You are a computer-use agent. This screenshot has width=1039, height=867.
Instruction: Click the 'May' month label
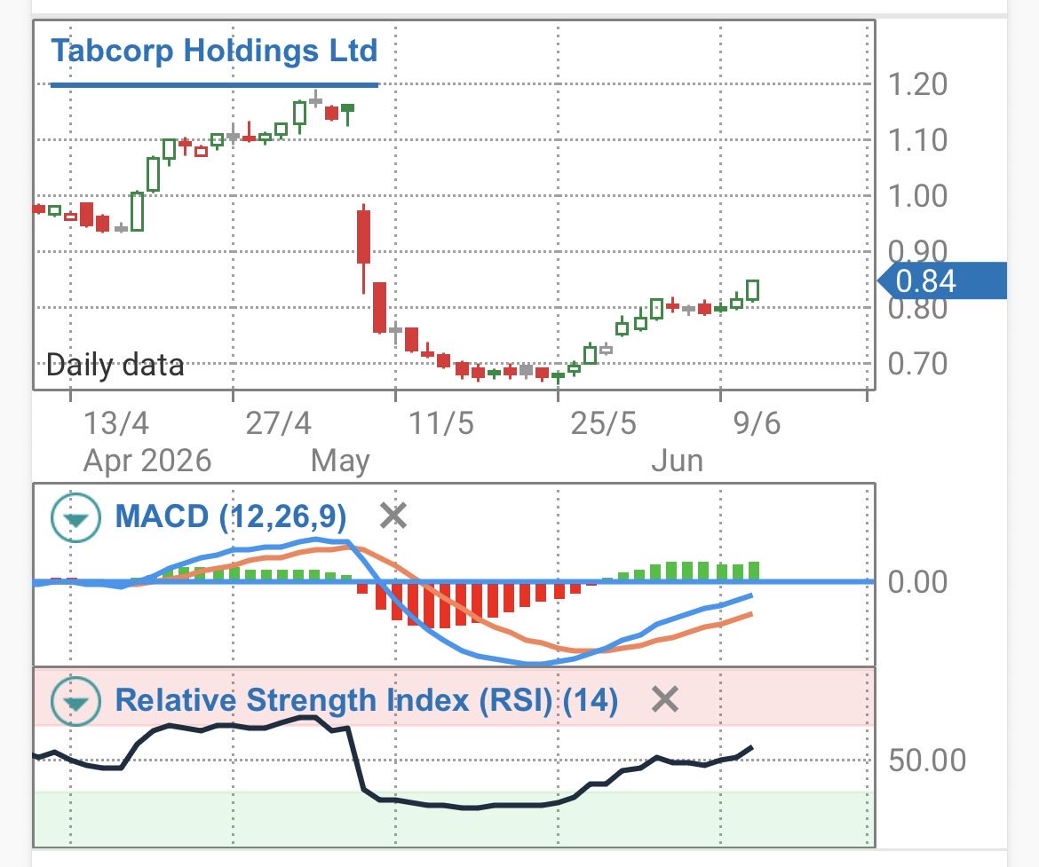point(341,461)
